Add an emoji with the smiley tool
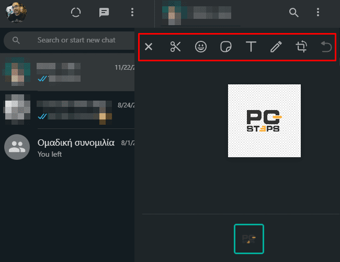Screen dimensions: 340x262 [x=200, y=47]
